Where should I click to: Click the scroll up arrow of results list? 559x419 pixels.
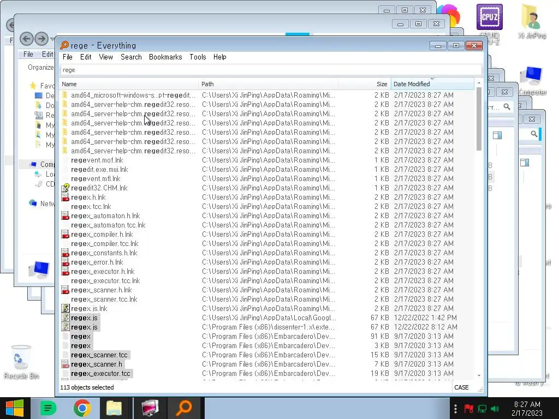tap(479, 83)
